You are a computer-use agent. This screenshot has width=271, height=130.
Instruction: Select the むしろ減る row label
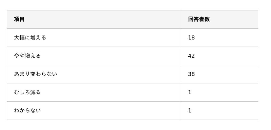point(27,92)
